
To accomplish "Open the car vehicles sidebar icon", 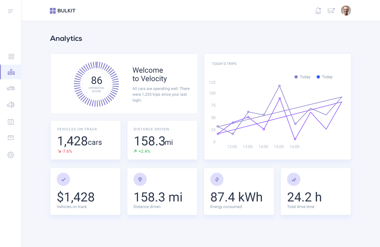I will click(x=11, y=88).
